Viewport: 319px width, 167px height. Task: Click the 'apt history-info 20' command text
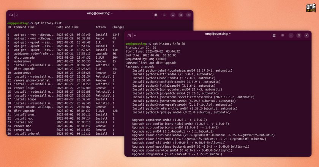click(169, 44)
